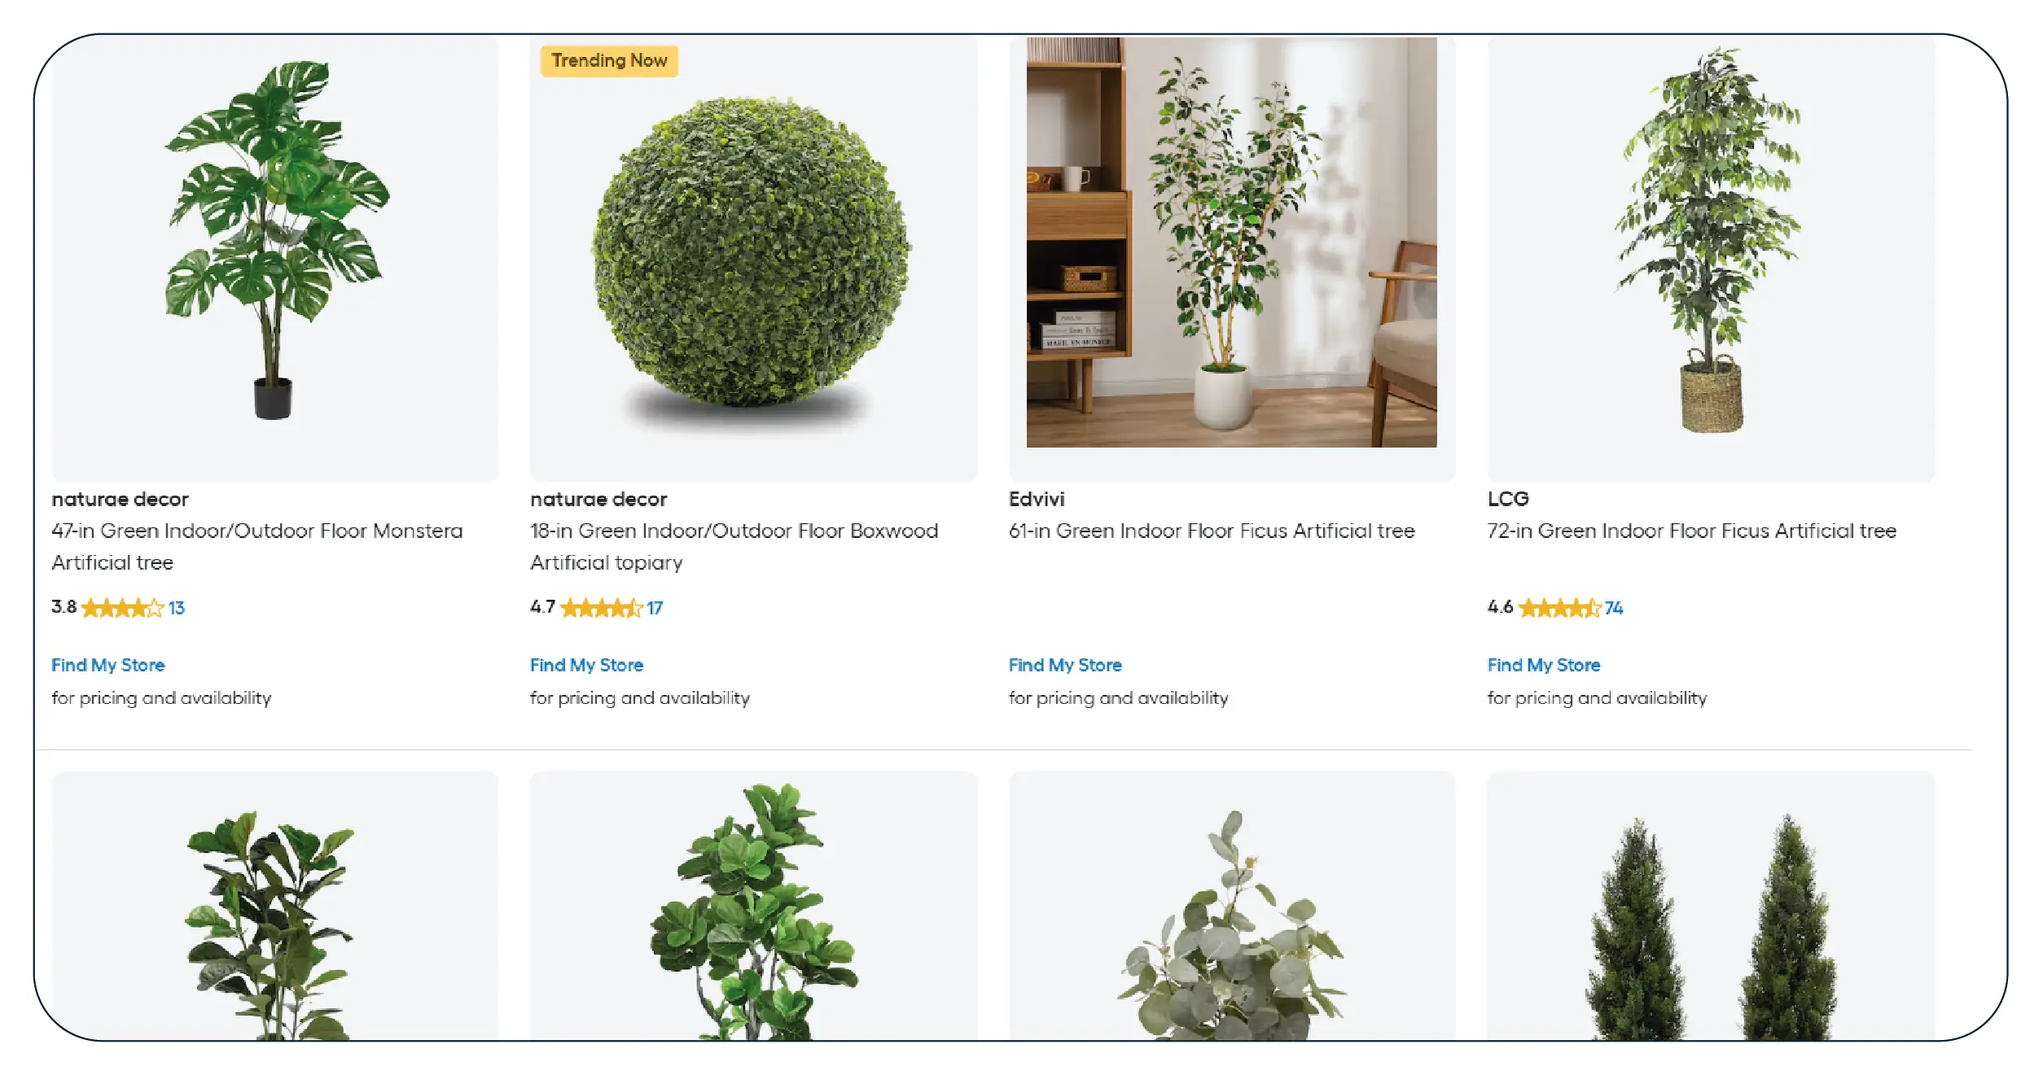
Task: Open the LCG ficus tree in basket image
Action: [x=1711, y=258]
